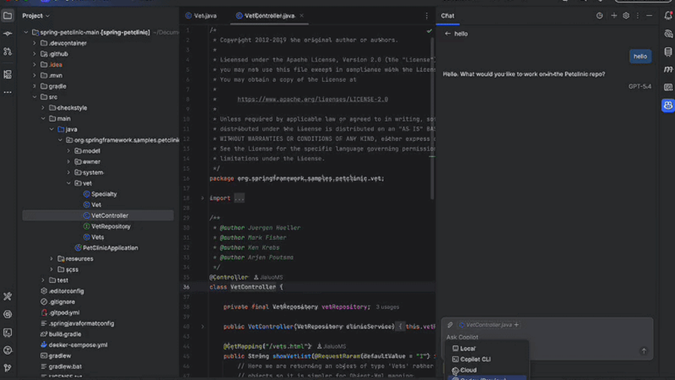Screen dimensions: 675x380
Task: Open the Git branches tool window icon
Action: [8, 368]
